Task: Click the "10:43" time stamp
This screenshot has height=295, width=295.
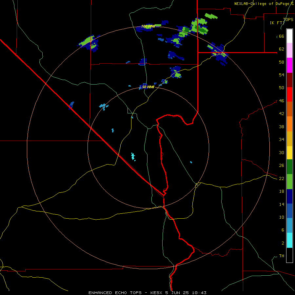Action: pyautogui.click(x=199, y=293)
